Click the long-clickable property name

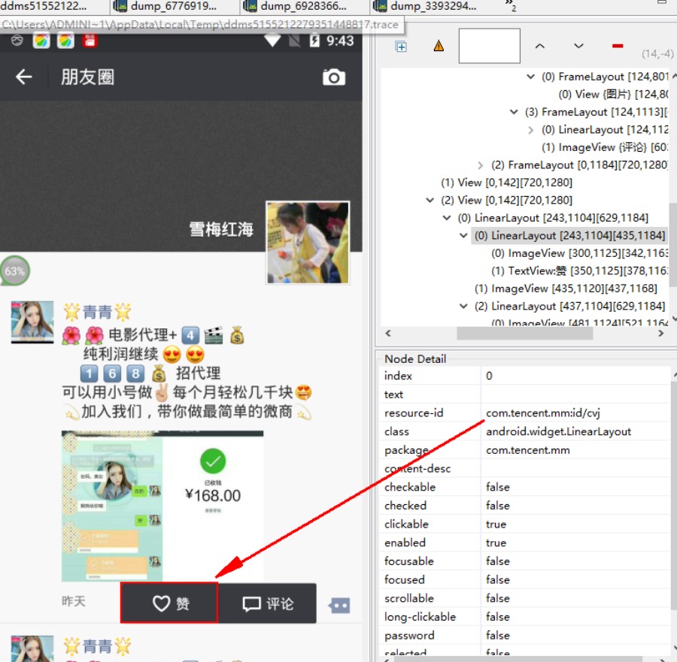420,617
